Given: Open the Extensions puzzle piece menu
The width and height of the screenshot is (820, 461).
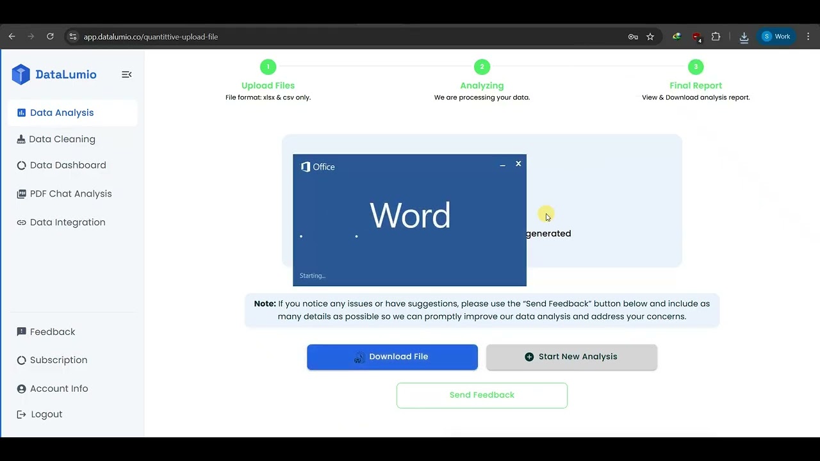Looking at the screenshot, I should click(716, 36).
